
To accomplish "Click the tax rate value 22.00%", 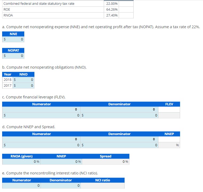I will [x=112, y=4].
